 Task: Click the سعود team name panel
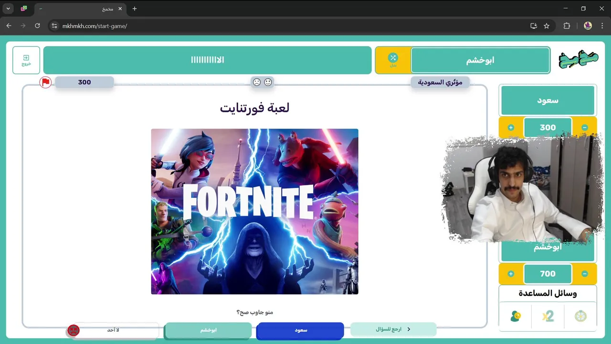click(x=548, y=100)
